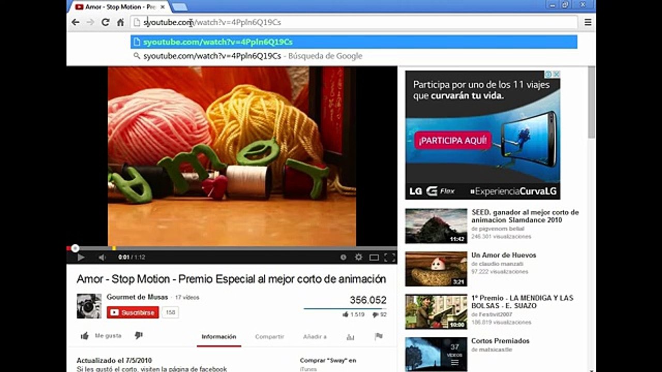The height and width of the screenshot is (372, 662).
Task: Open the SEED. ganador al mejor corto title link
Action: point(525,216)
